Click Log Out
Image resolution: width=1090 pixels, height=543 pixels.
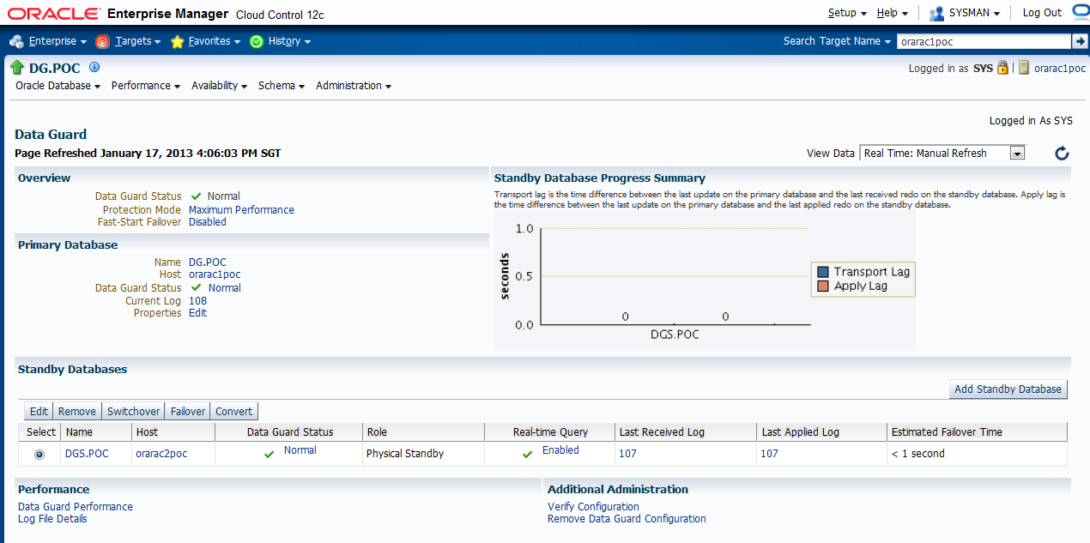point(1042,13)
